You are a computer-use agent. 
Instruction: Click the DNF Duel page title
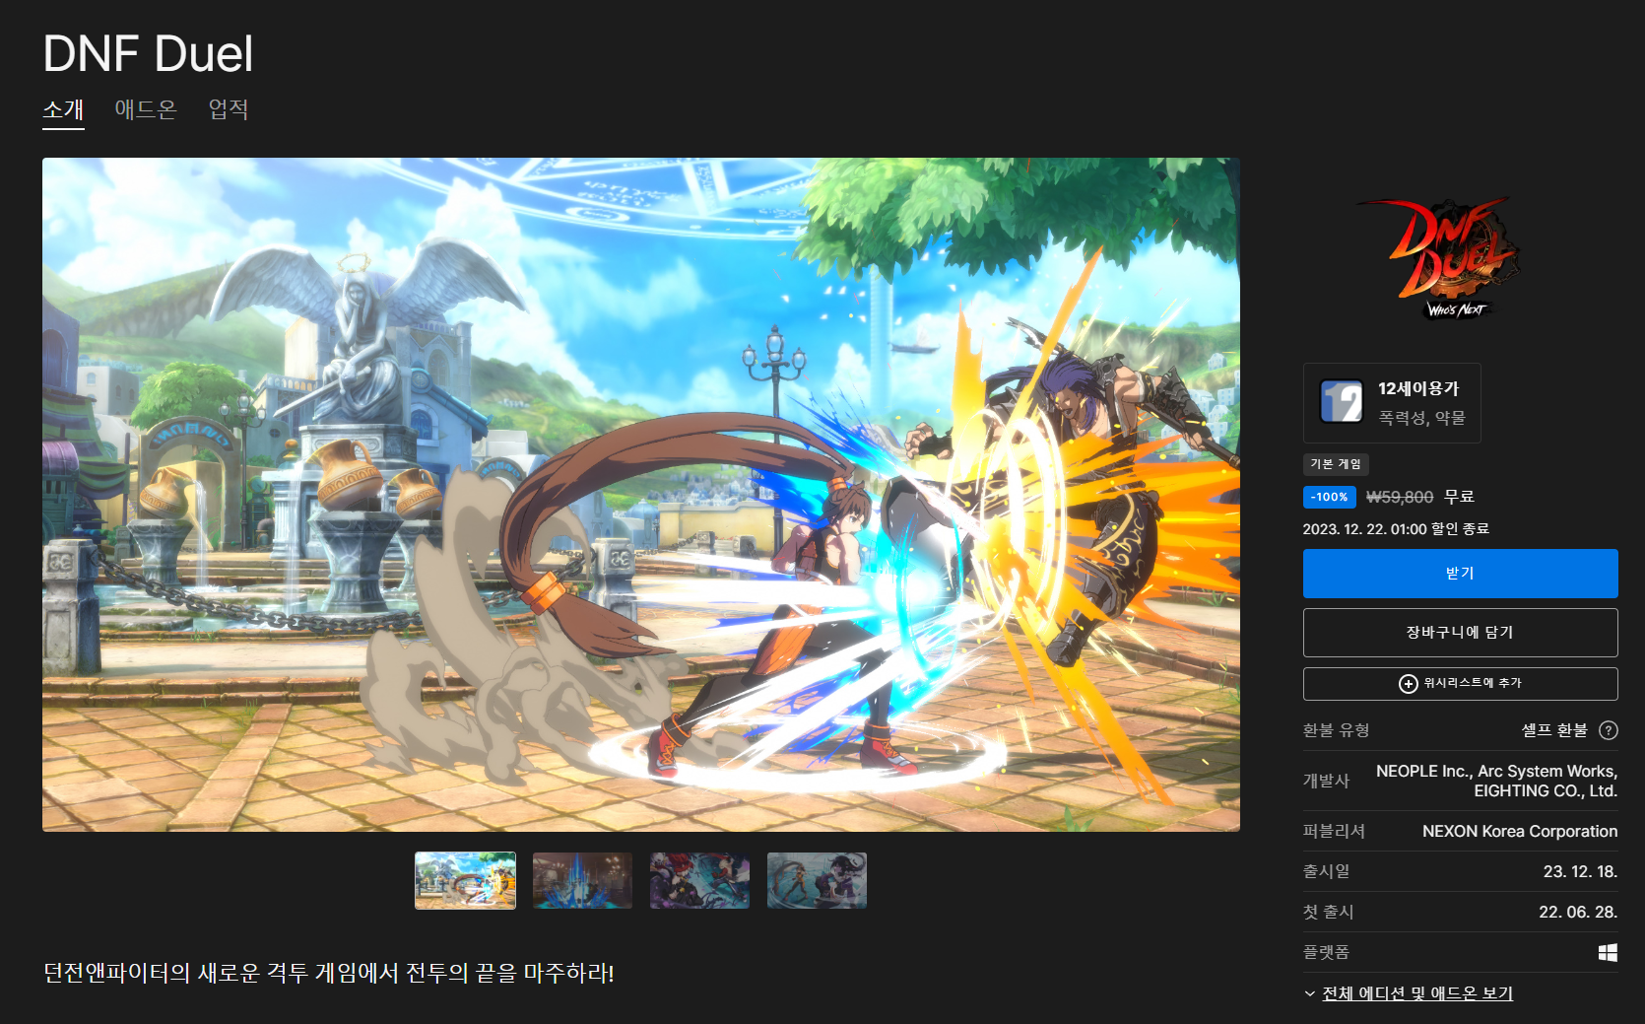149,53
